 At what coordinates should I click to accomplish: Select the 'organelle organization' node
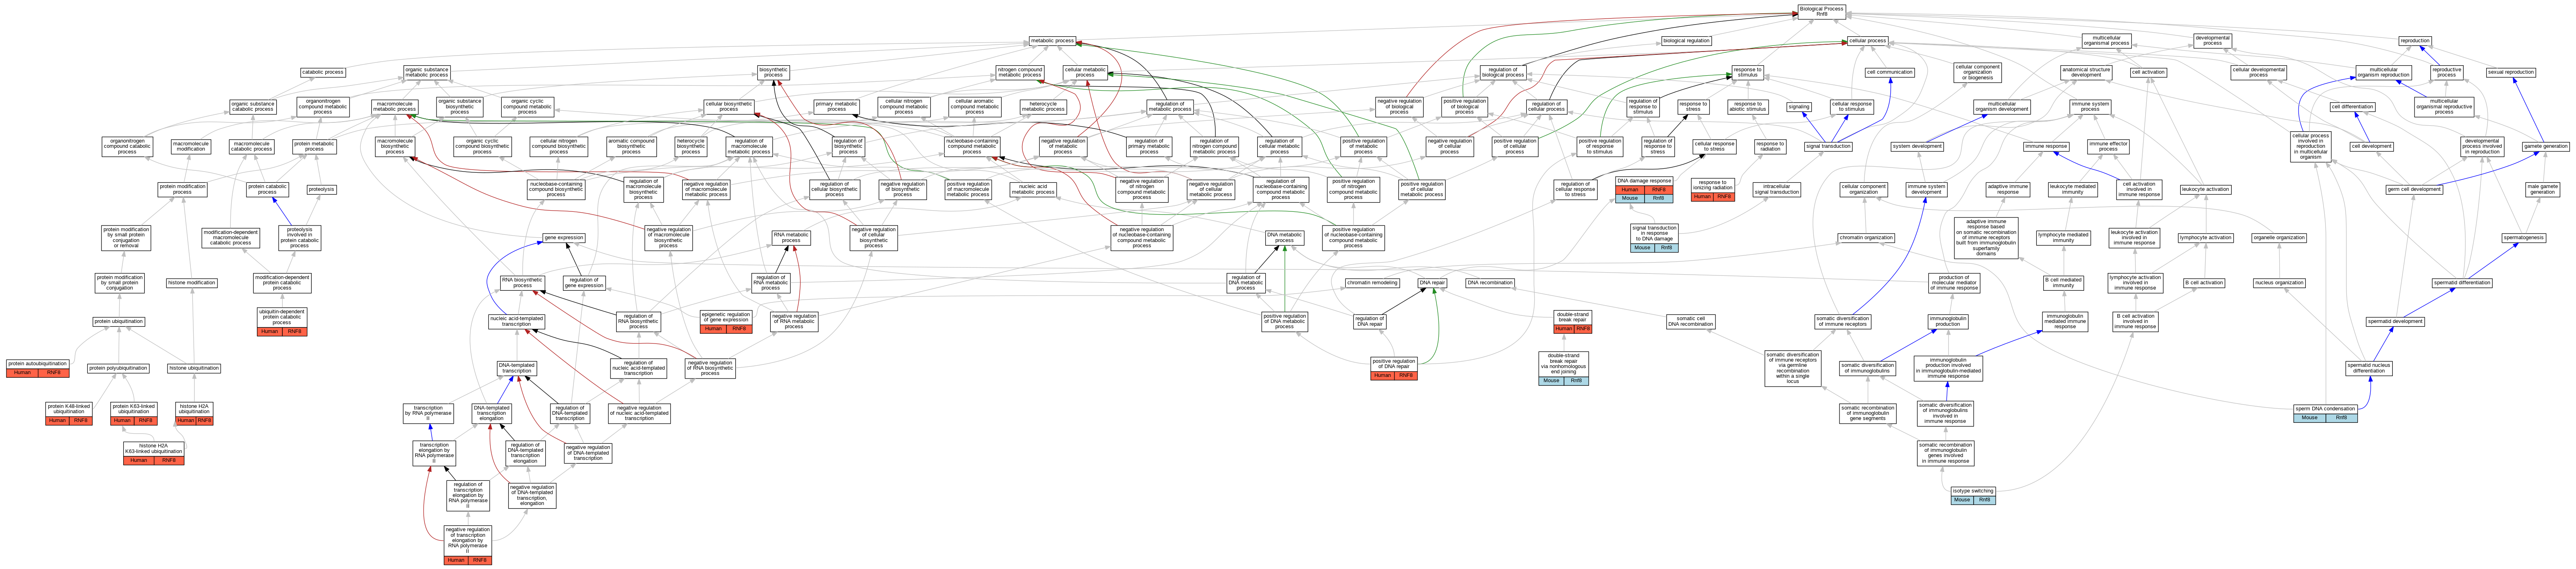2279,238
